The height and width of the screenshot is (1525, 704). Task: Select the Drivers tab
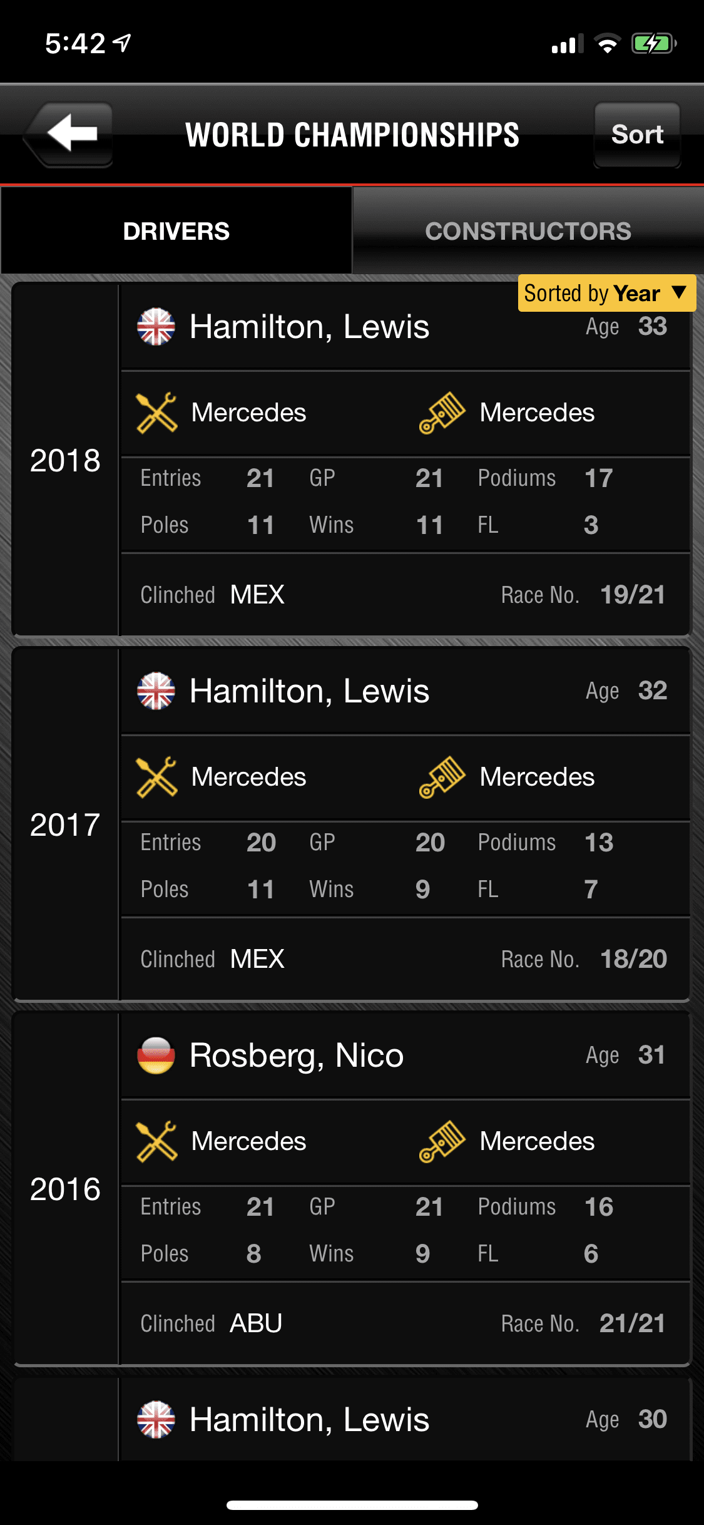176,231
